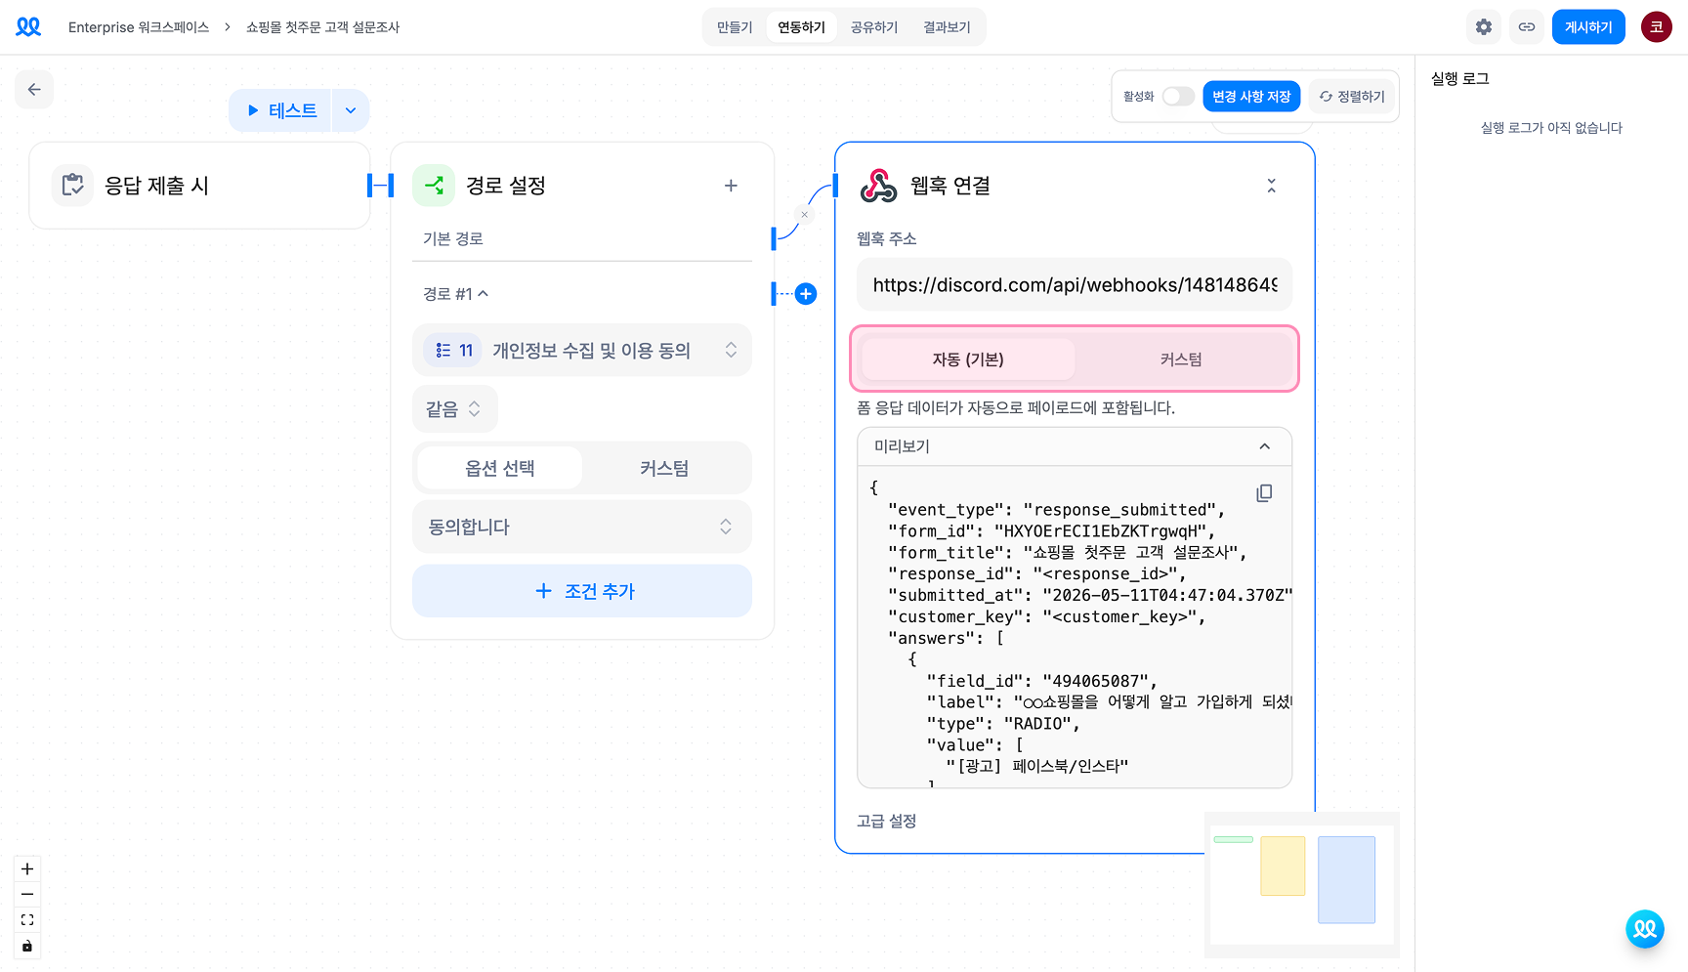This screenshot has width=1688, height=972.
Task: Toggle the canvas lock icon
Action: click(x=27, y=946)
